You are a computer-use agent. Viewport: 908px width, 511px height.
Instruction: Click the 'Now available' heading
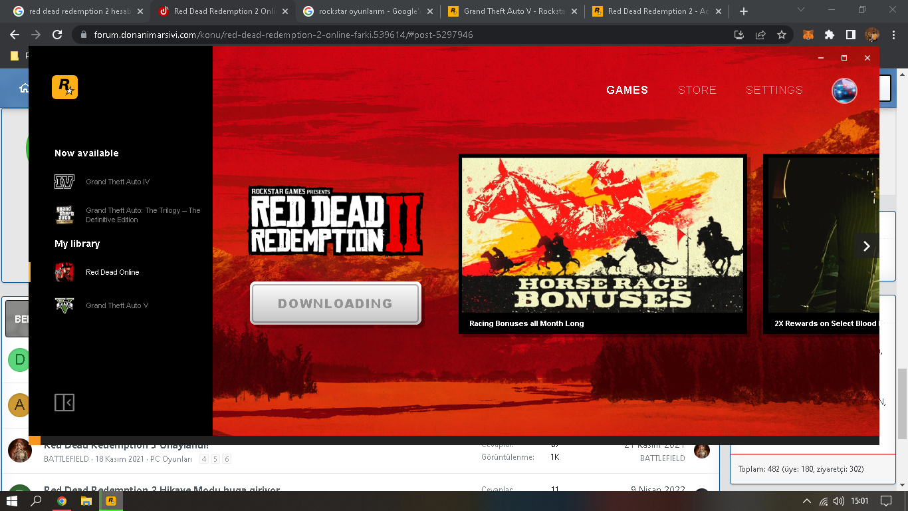(x=86, y=153)
